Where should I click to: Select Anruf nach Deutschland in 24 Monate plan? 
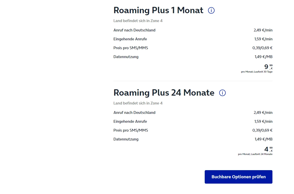[x=134, y=113]
